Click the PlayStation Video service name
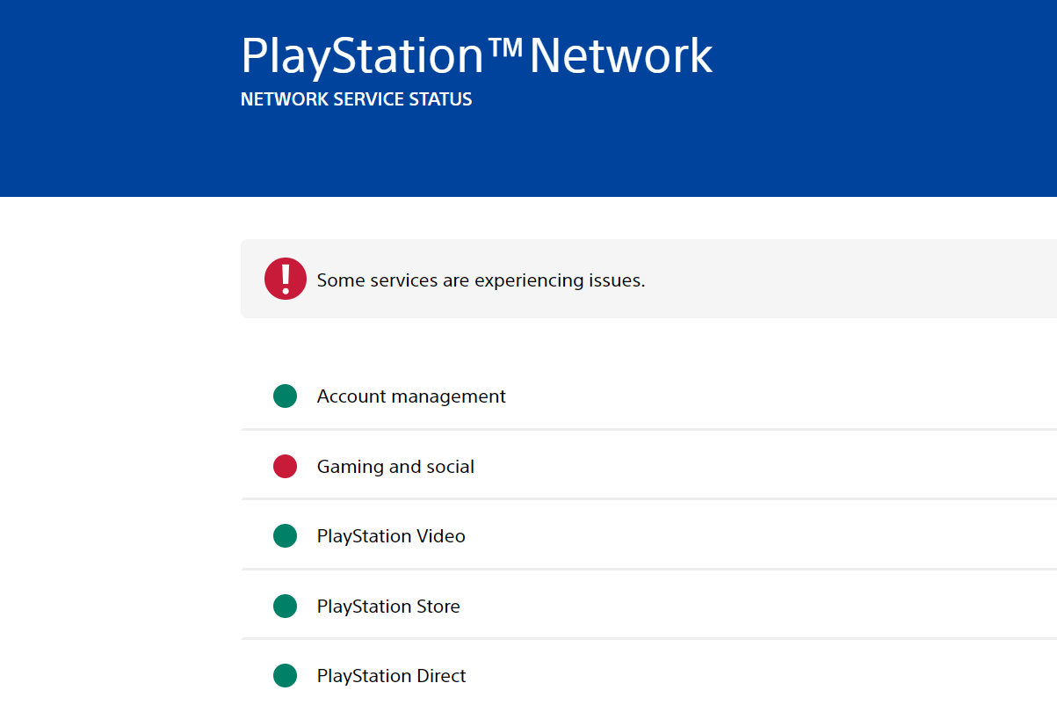Image resolution: width=1057 pixels, height=705 pixels. [391, 535]
